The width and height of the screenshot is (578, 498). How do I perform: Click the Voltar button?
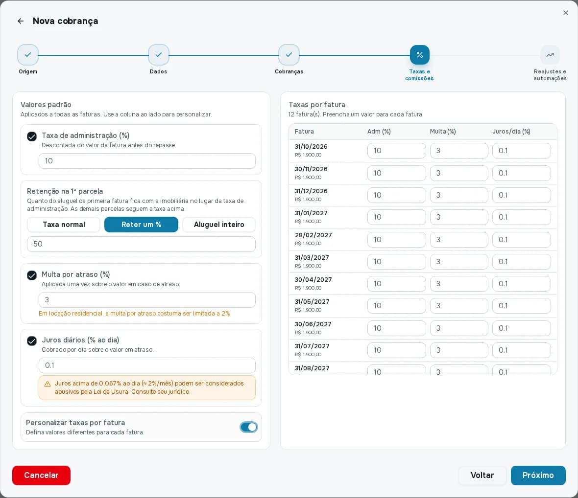pyautogui.click(x=482, y=475)
